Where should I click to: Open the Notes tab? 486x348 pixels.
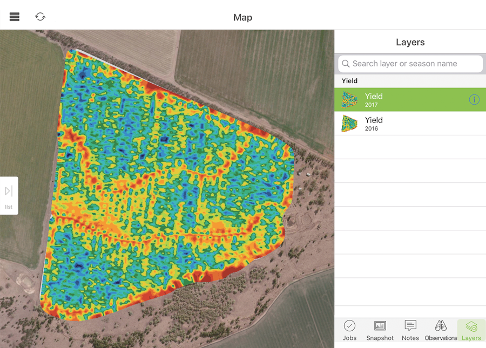[410, 330]
